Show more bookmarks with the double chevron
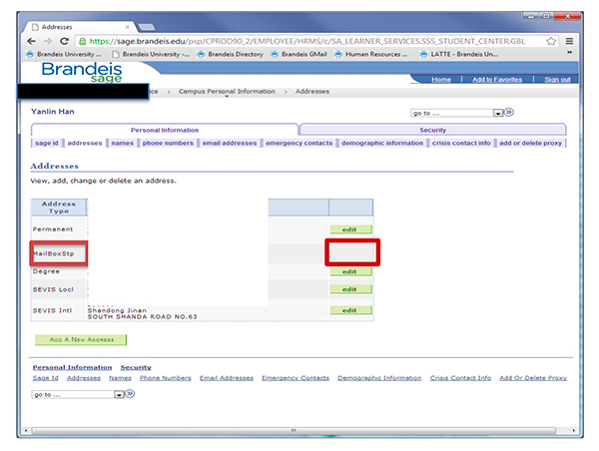The image size is (599, 451). click(x=569, y=52)
